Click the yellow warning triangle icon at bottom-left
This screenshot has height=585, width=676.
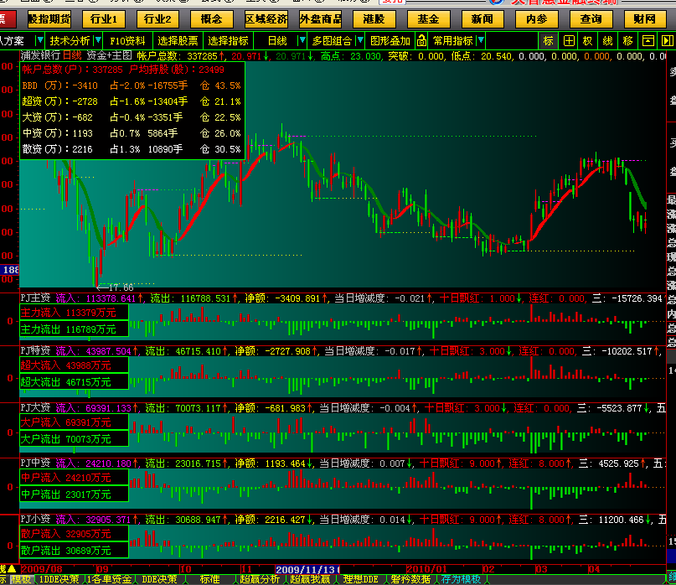(12, 569)
